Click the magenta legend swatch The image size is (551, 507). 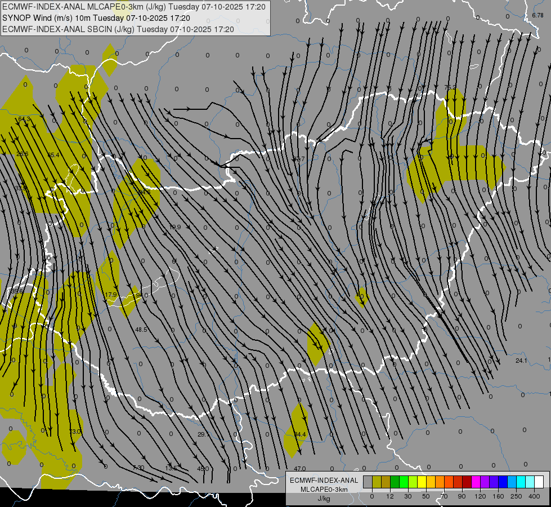click(476, 482)
